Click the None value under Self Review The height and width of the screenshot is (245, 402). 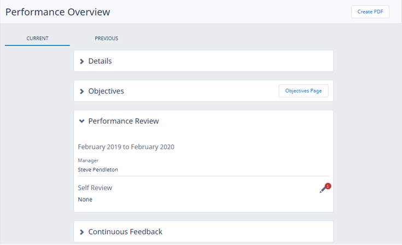(85, 200)
